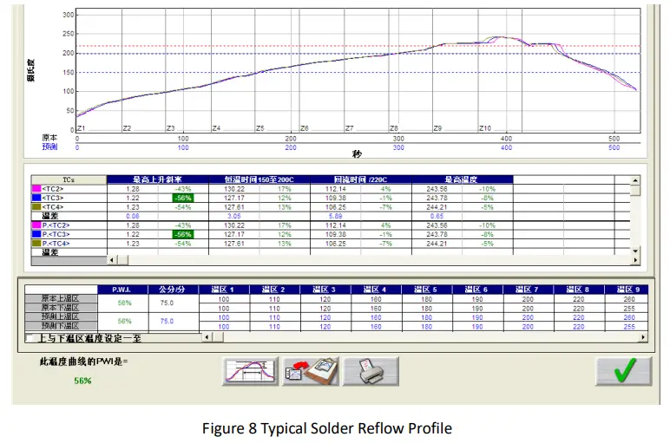Click the clipboard copy data icon button
The image size is (670, 443).
311,371
